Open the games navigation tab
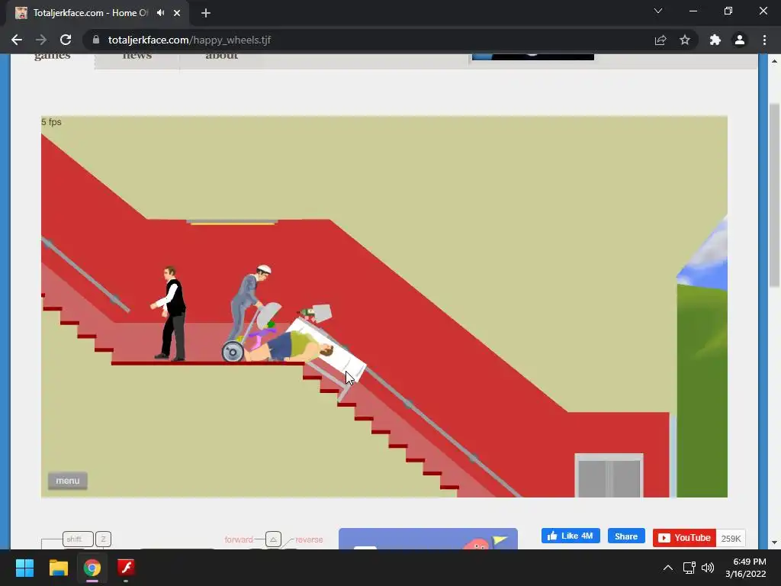The width and height of the screenshot is (781, 586). [x=53, y=56]
